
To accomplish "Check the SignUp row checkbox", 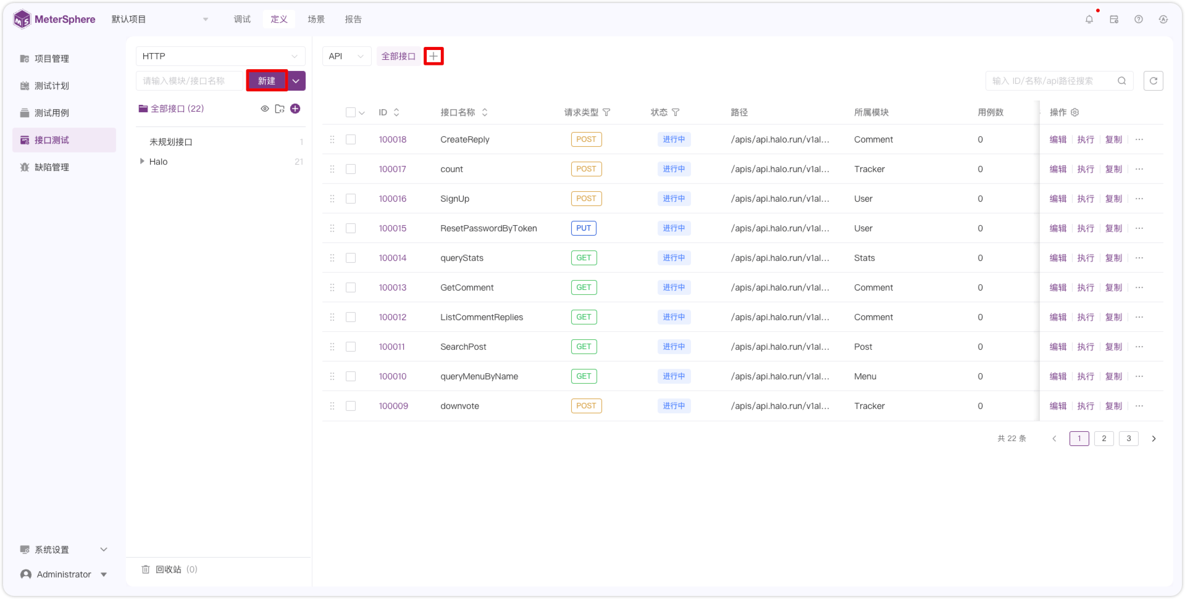I will (351, 199).
